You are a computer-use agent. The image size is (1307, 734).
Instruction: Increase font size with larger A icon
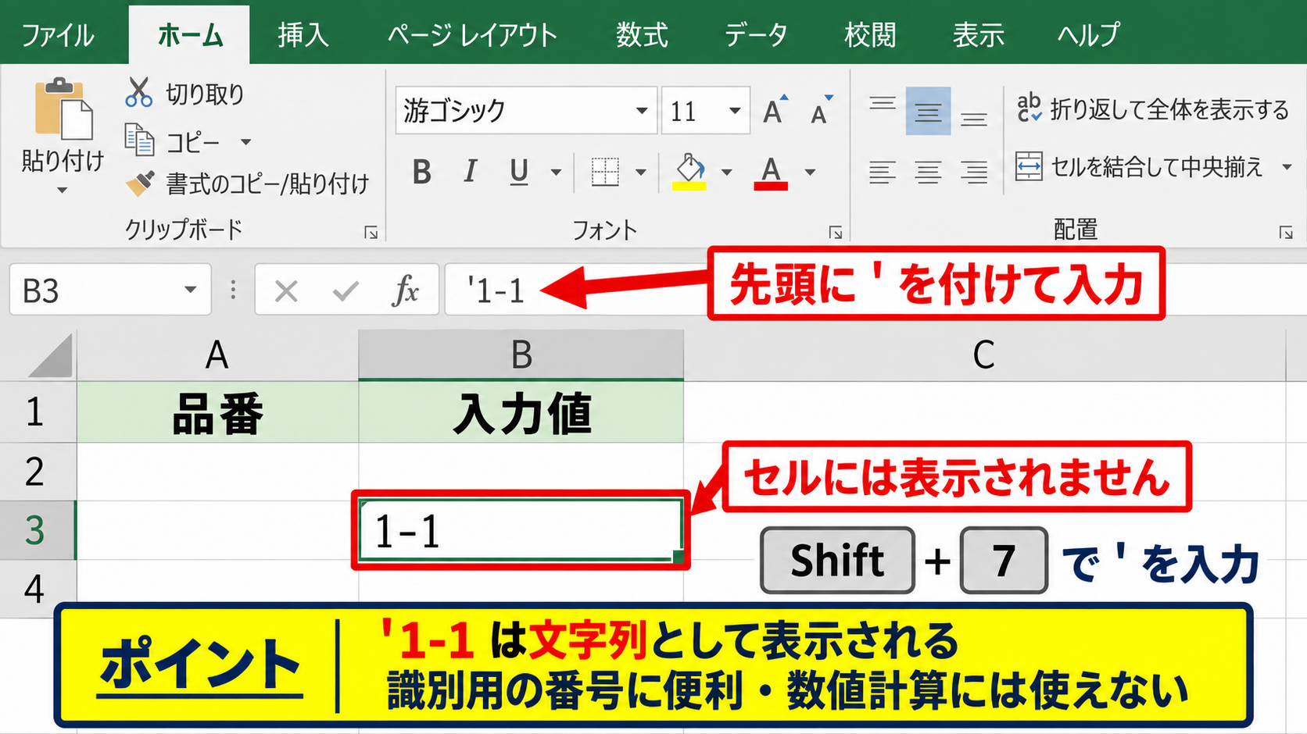[x=775, y=110]
